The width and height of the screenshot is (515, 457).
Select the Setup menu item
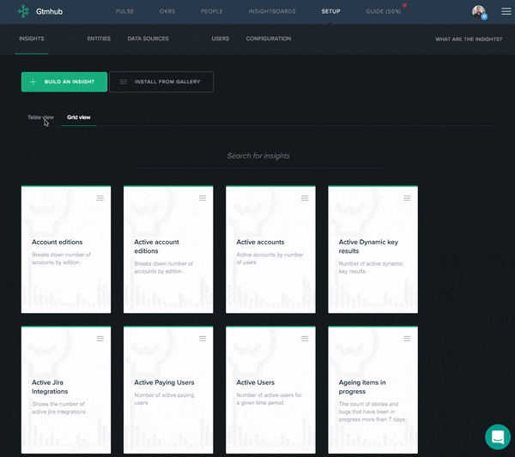[330, 11]
